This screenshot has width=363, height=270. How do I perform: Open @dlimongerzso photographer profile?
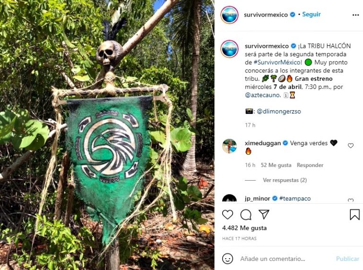281,111
